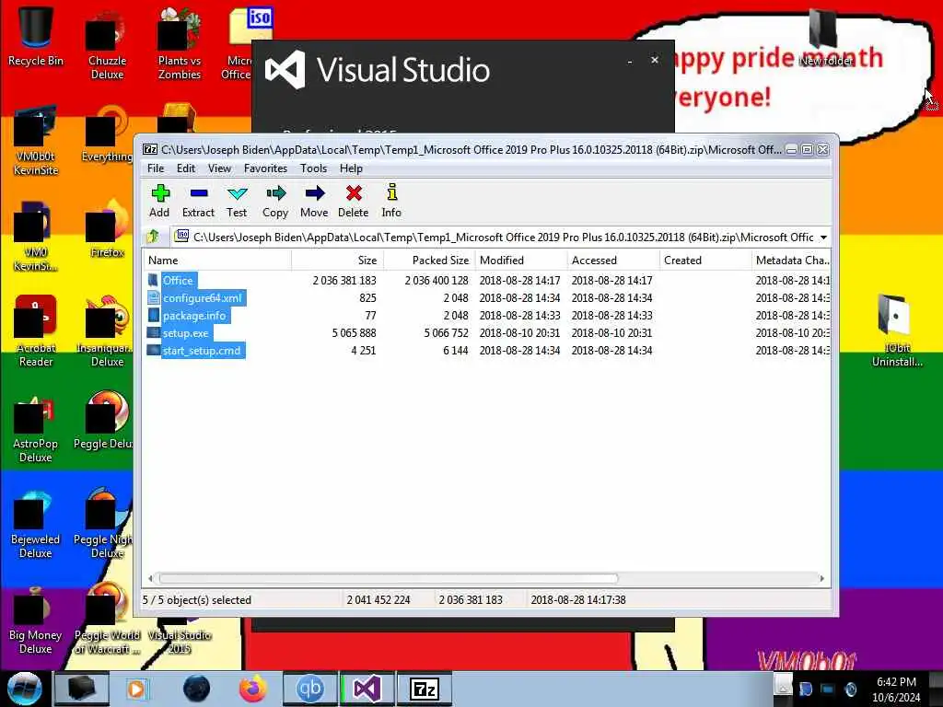943x707 pixels.
Task: Open the Windows Start menu orb
Action: coord(25,689)
